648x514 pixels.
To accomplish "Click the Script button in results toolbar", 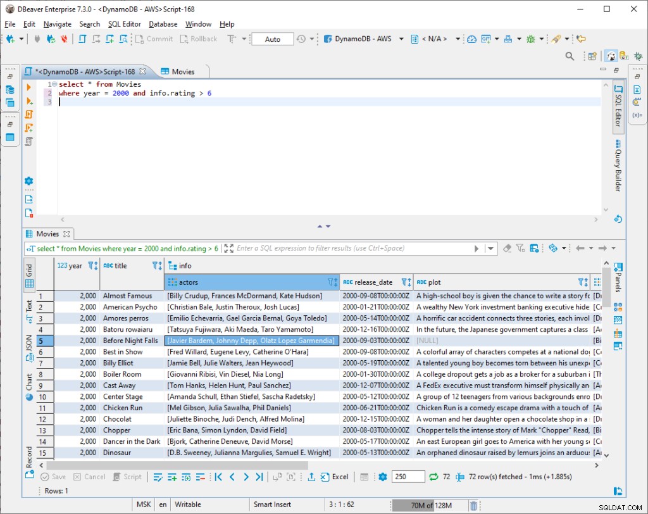I will (127, 477).
